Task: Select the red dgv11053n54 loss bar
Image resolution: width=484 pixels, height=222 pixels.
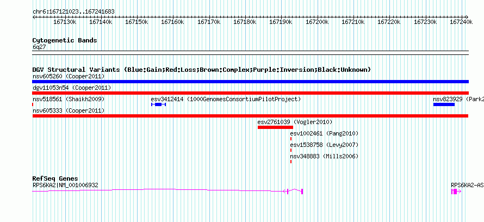Action: coord(250,93)
